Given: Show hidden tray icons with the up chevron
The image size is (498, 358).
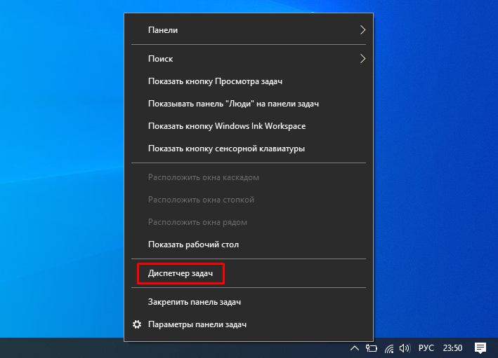Looking at the screenshot, I should coord(355,348).
